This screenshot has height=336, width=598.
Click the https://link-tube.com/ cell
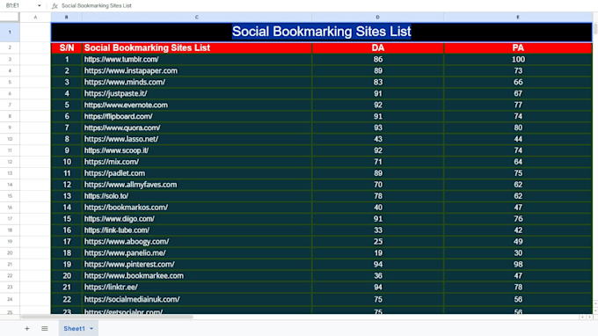coord(197,230)
